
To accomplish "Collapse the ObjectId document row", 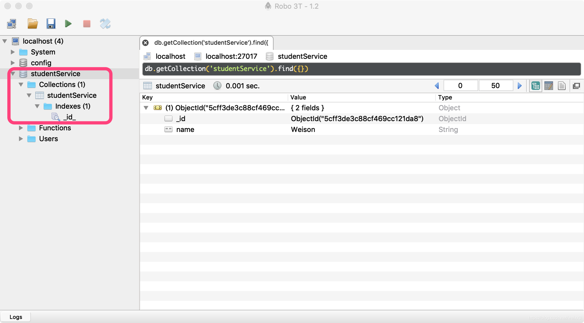I will (x=146, y=108).
